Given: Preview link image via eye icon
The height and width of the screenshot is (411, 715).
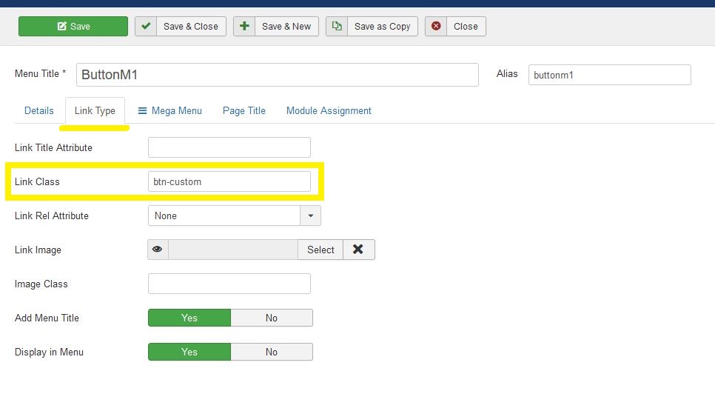Looking at the screenshot, I should [x=158, y=250].
